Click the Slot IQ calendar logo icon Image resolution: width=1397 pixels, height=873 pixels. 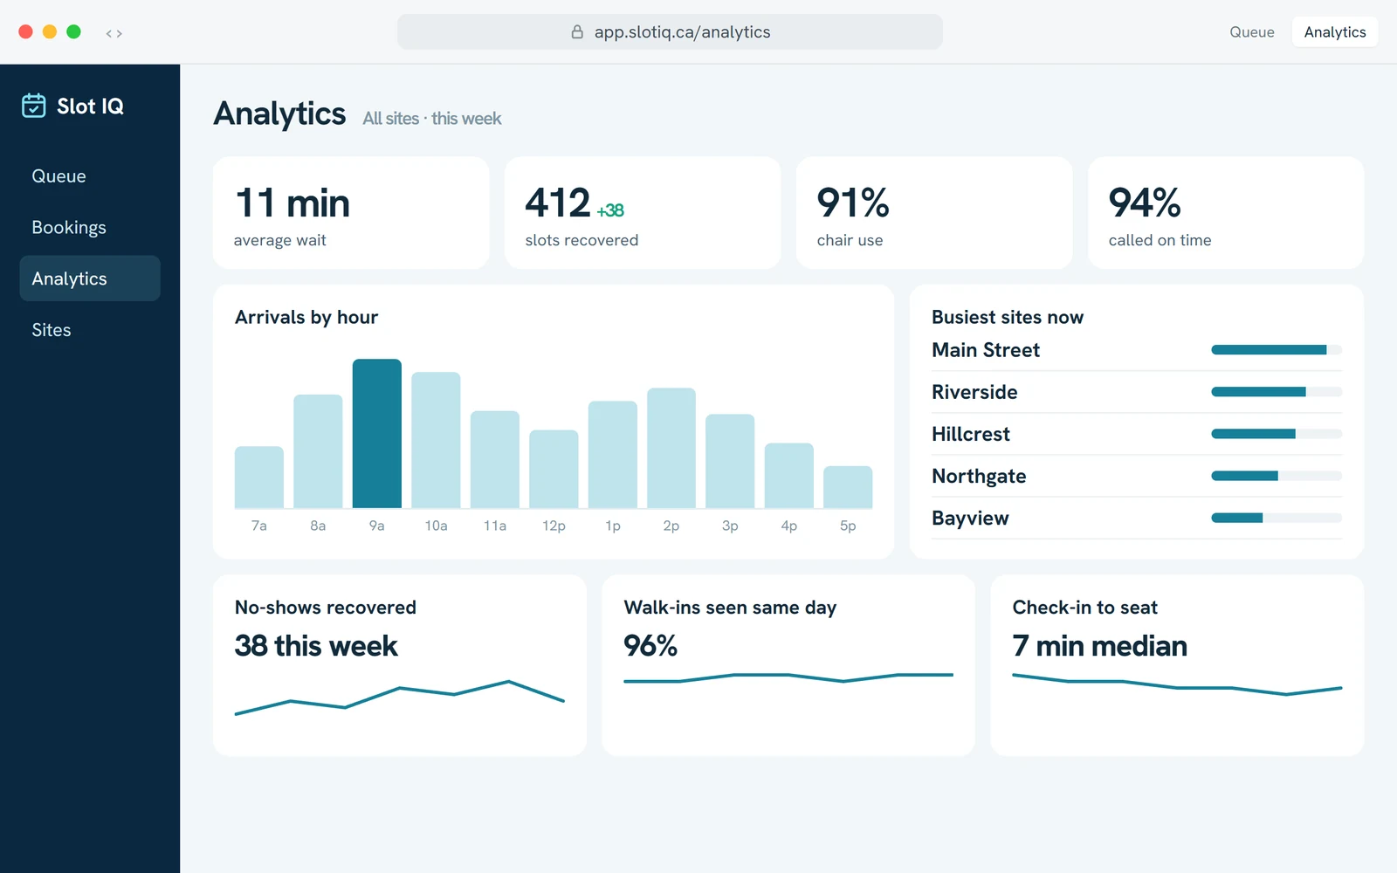(34, 106)
